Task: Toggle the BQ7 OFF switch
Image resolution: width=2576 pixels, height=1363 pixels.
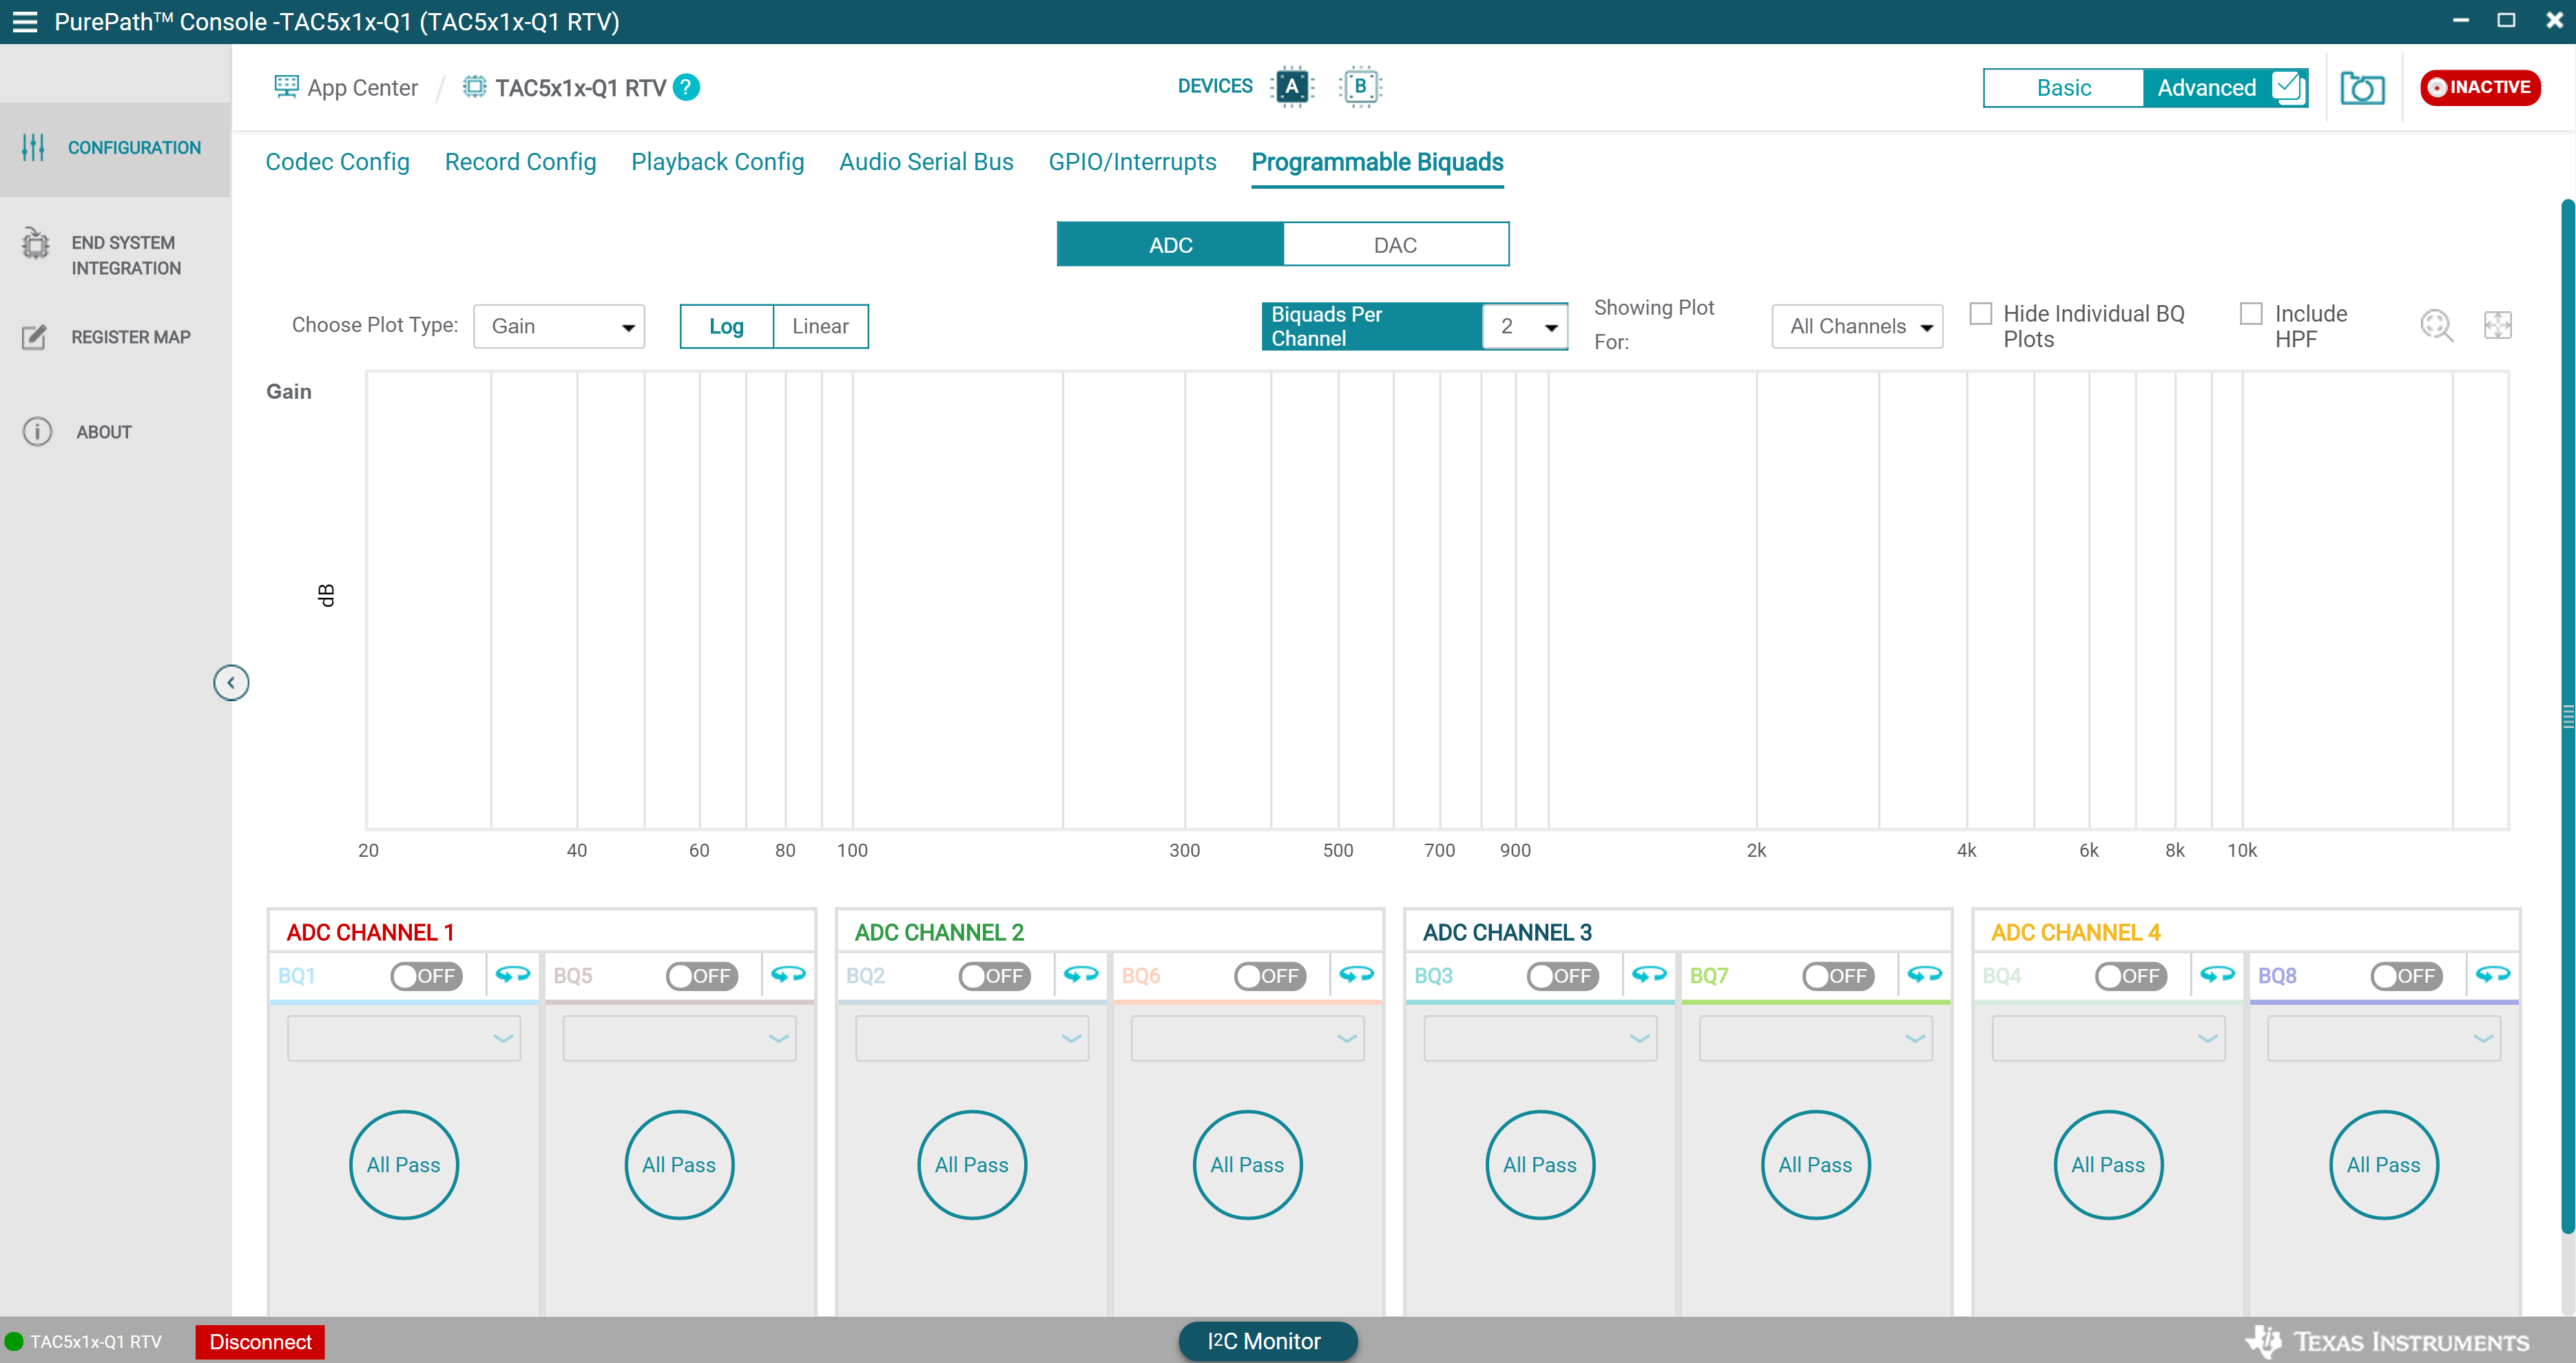Action: coord(1838,976)
